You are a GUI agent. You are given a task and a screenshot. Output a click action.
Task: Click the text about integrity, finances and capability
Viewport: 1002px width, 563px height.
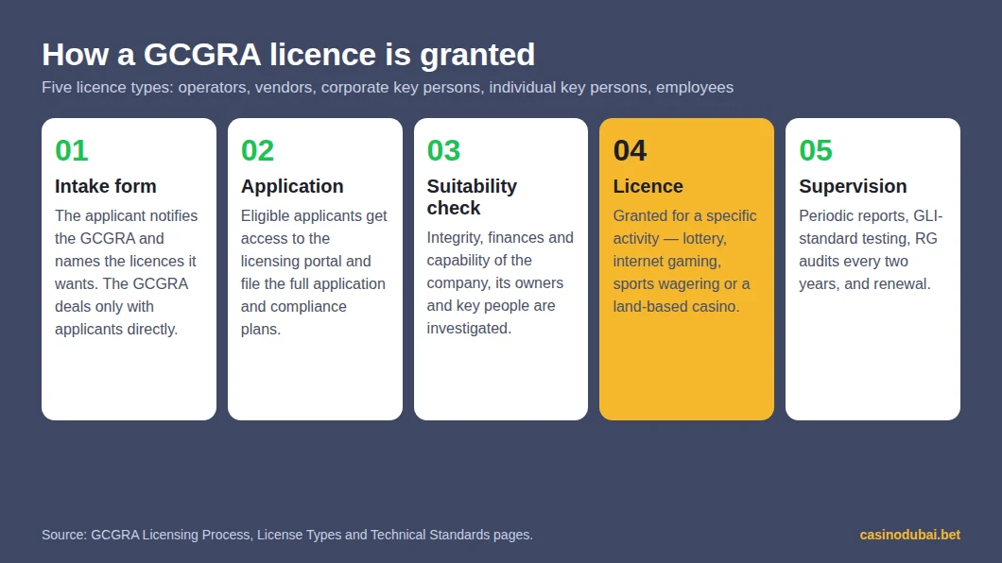tap(500, 282)
